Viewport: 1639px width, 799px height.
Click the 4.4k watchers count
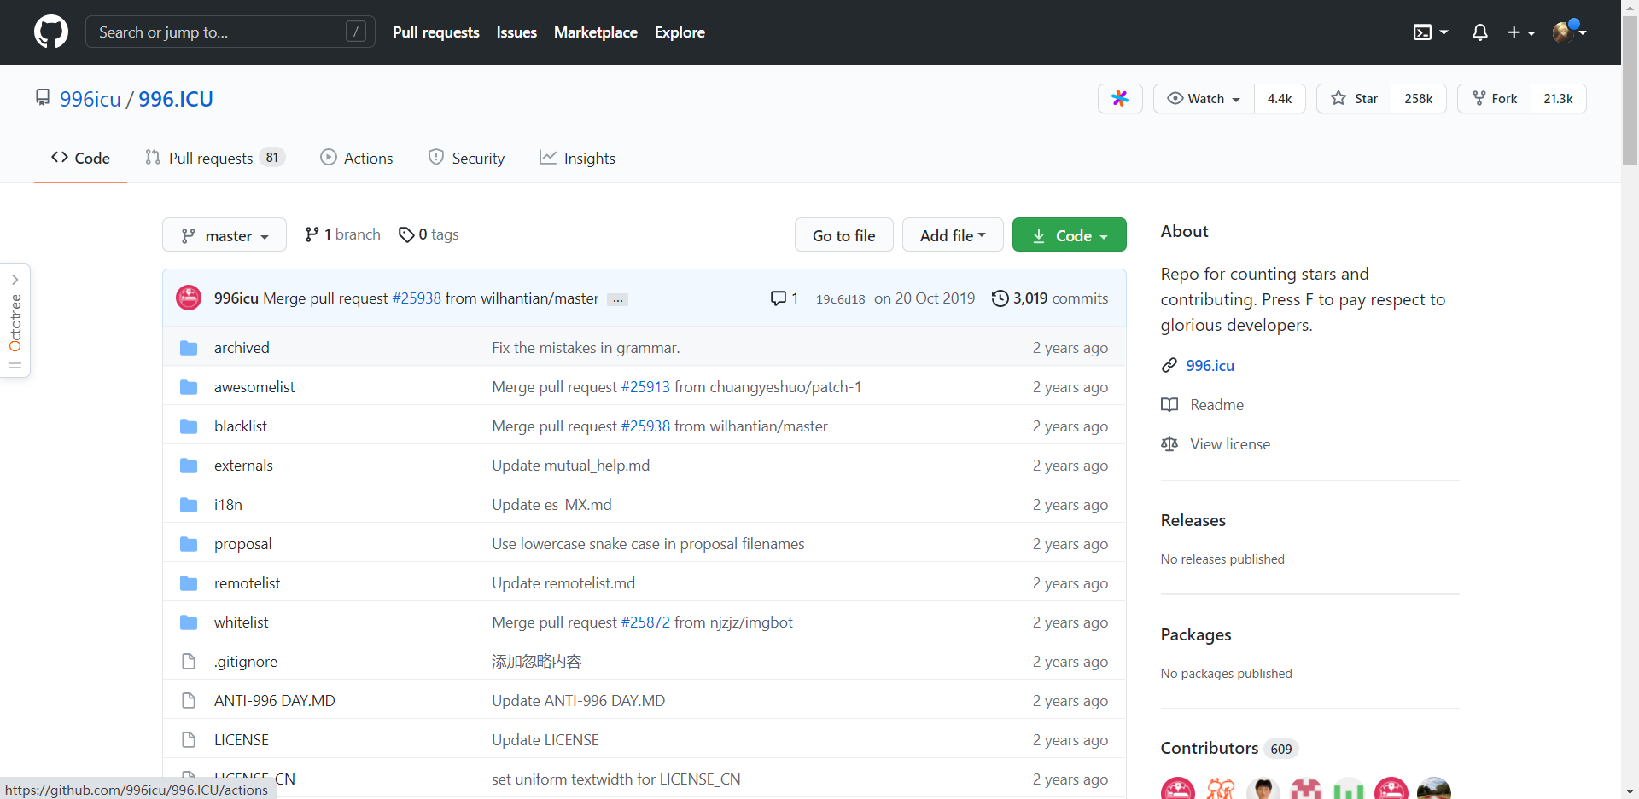tap(1280, 99)
